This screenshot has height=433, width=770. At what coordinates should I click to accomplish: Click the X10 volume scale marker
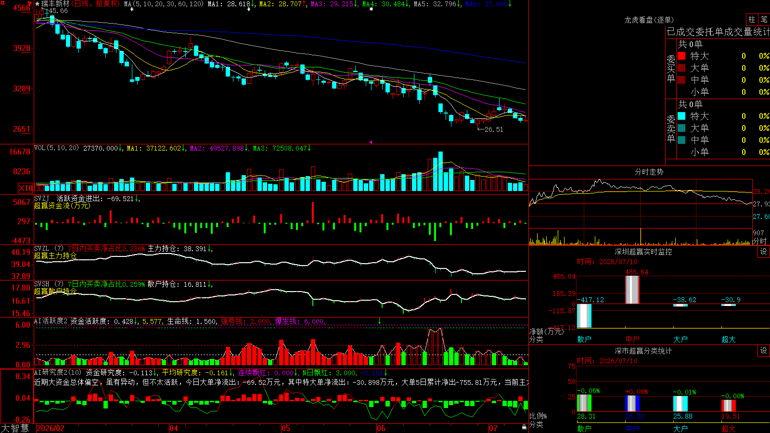click(x=26, y=188)
